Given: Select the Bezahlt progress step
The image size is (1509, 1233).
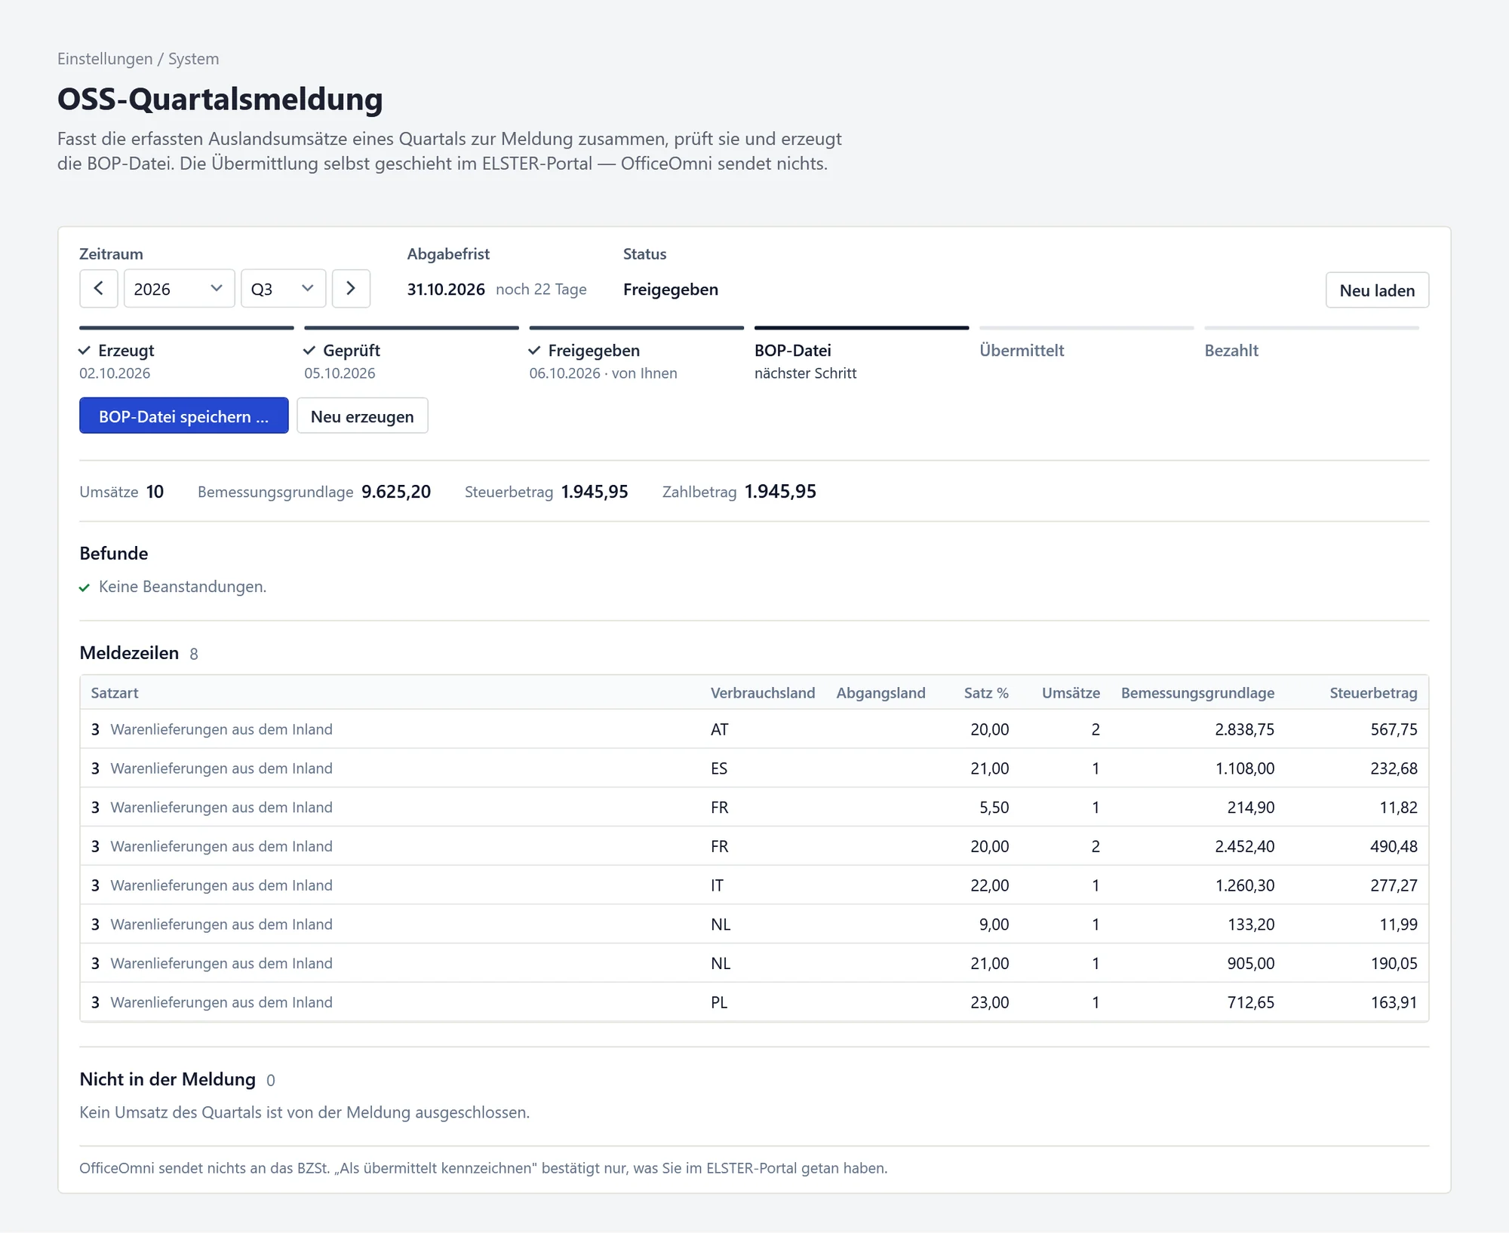Looking at the screenshot, I should point(1311,343).
